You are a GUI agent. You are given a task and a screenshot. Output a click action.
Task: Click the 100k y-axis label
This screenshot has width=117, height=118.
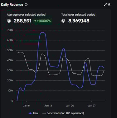click(10, 91)
